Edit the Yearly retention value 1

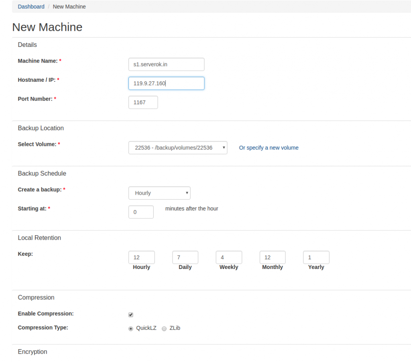[316, 257]
